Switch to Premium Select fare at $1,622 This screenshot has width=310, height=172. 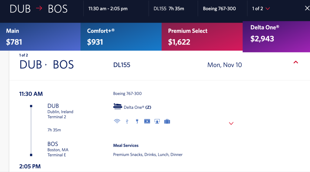(x=202, y=37)
